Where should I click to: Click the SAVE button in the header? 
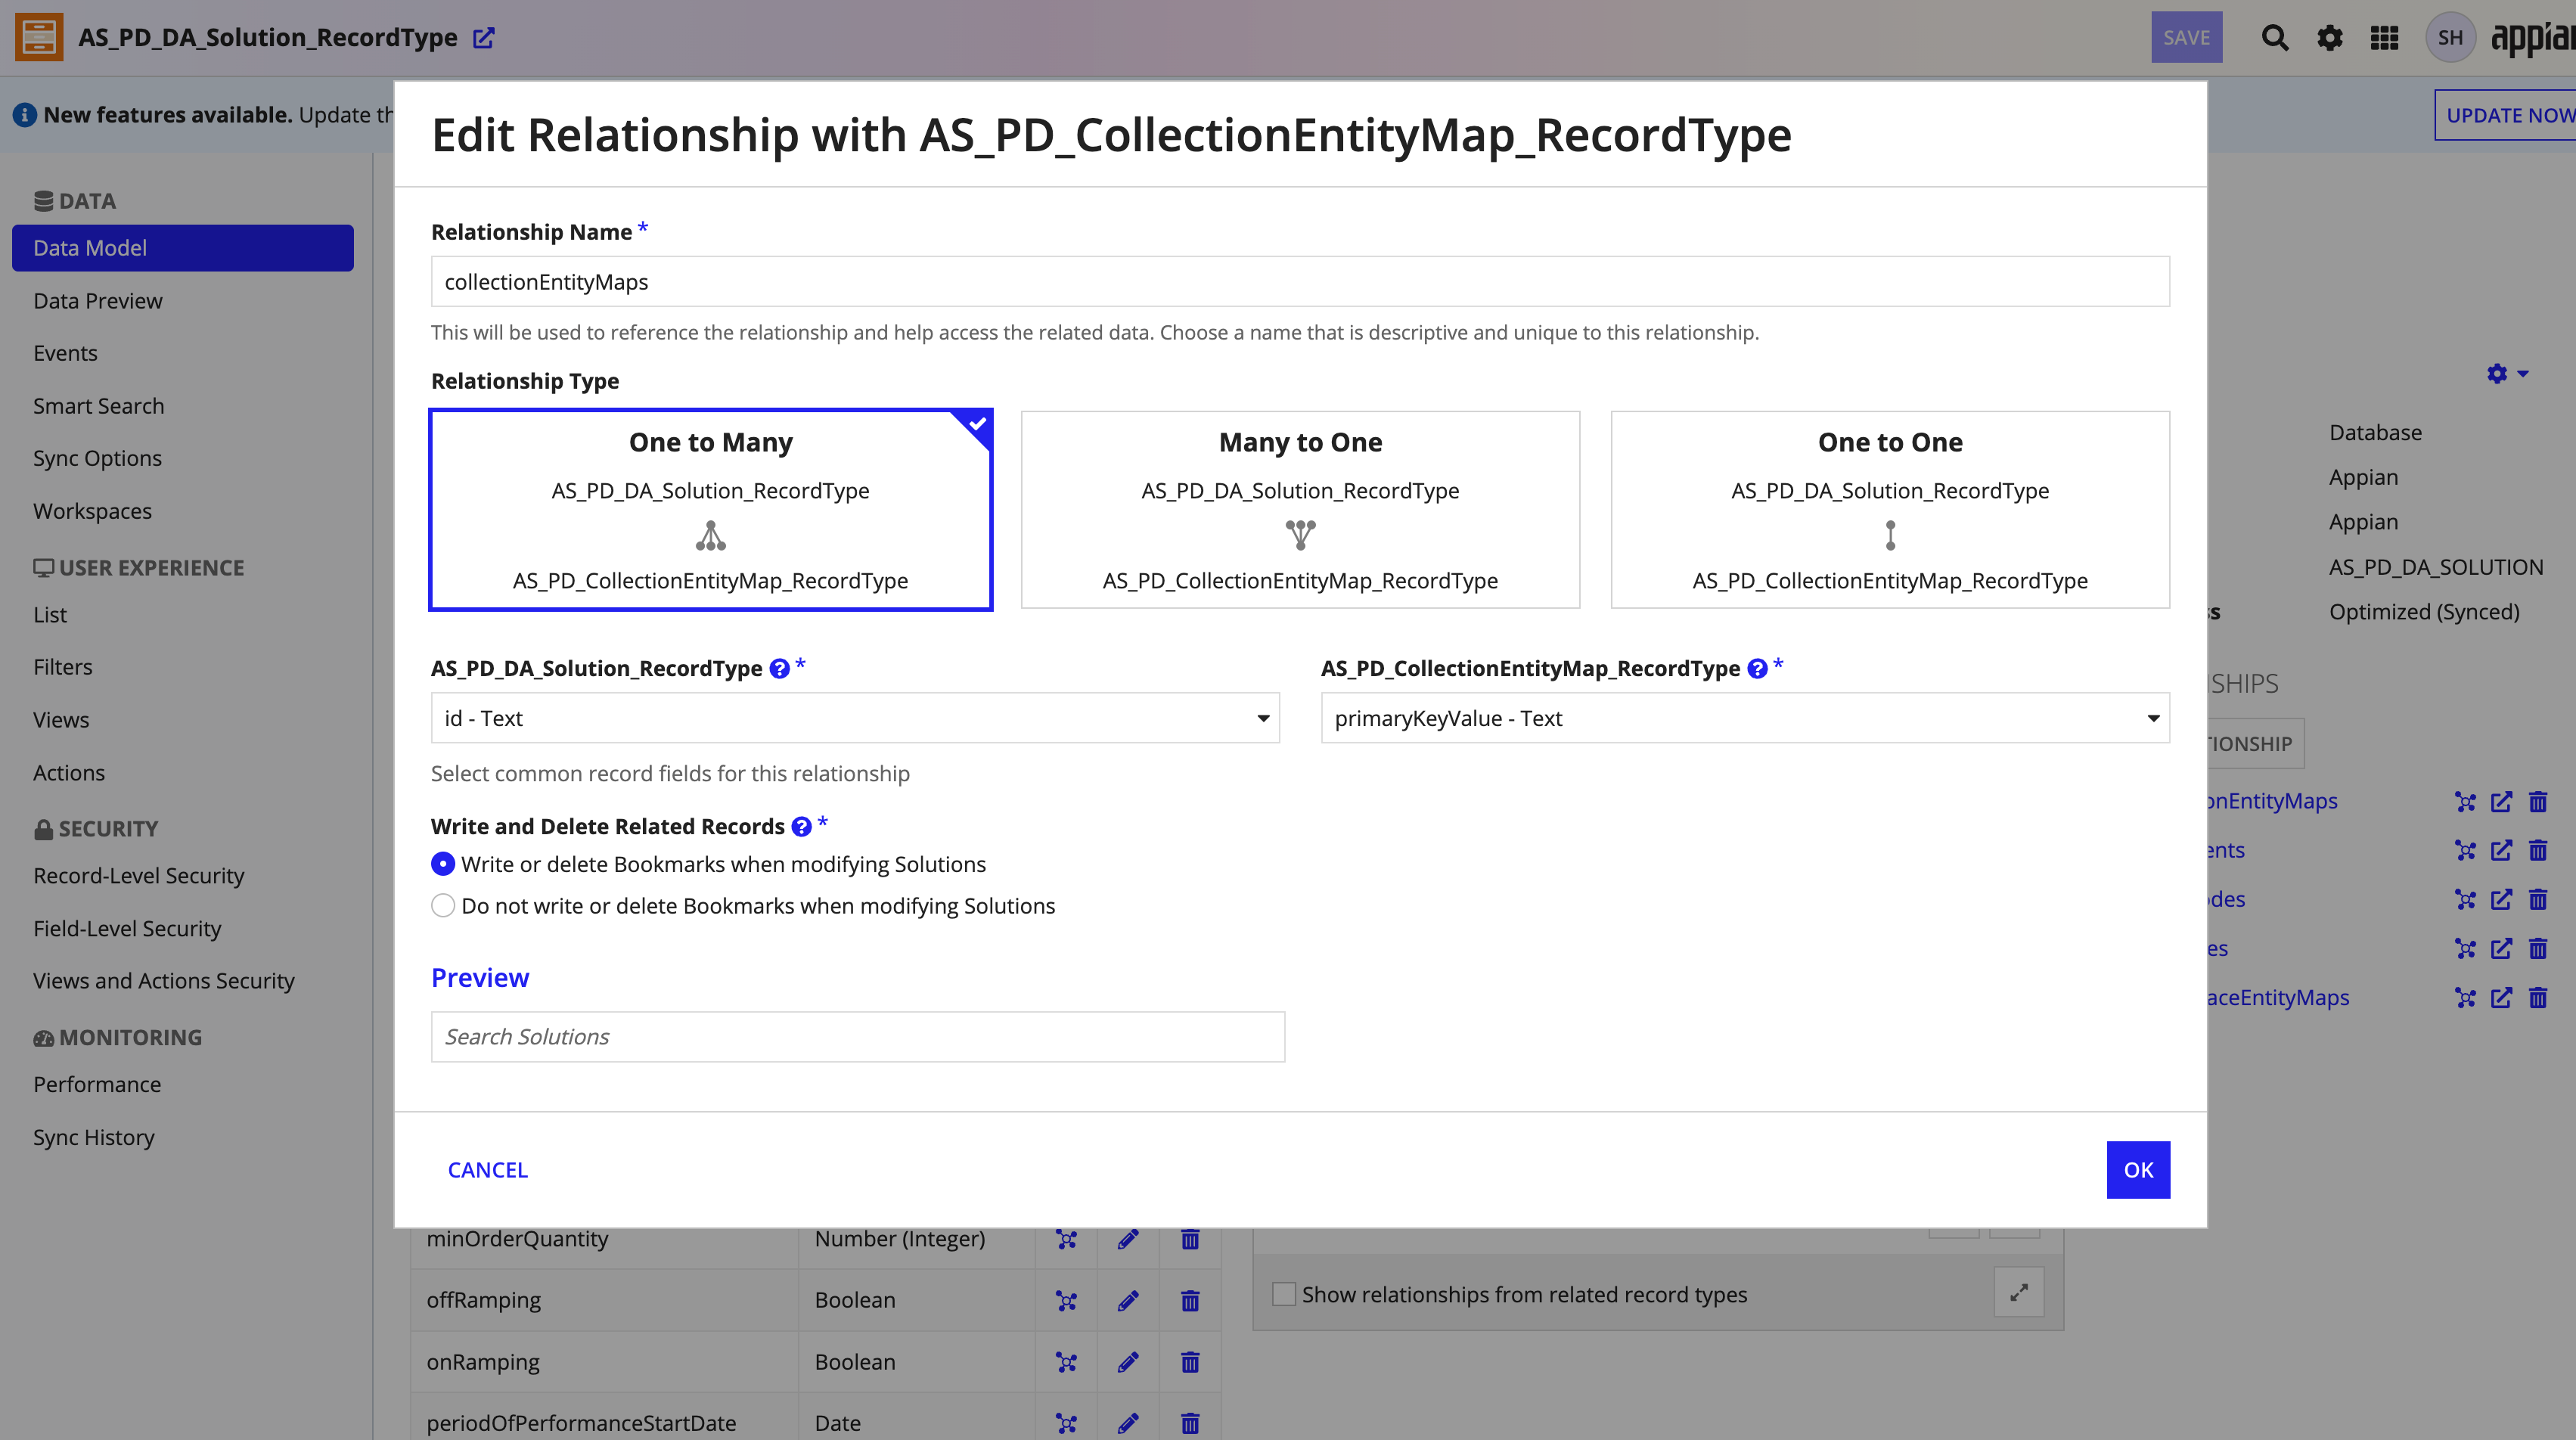pos(2186,38)
